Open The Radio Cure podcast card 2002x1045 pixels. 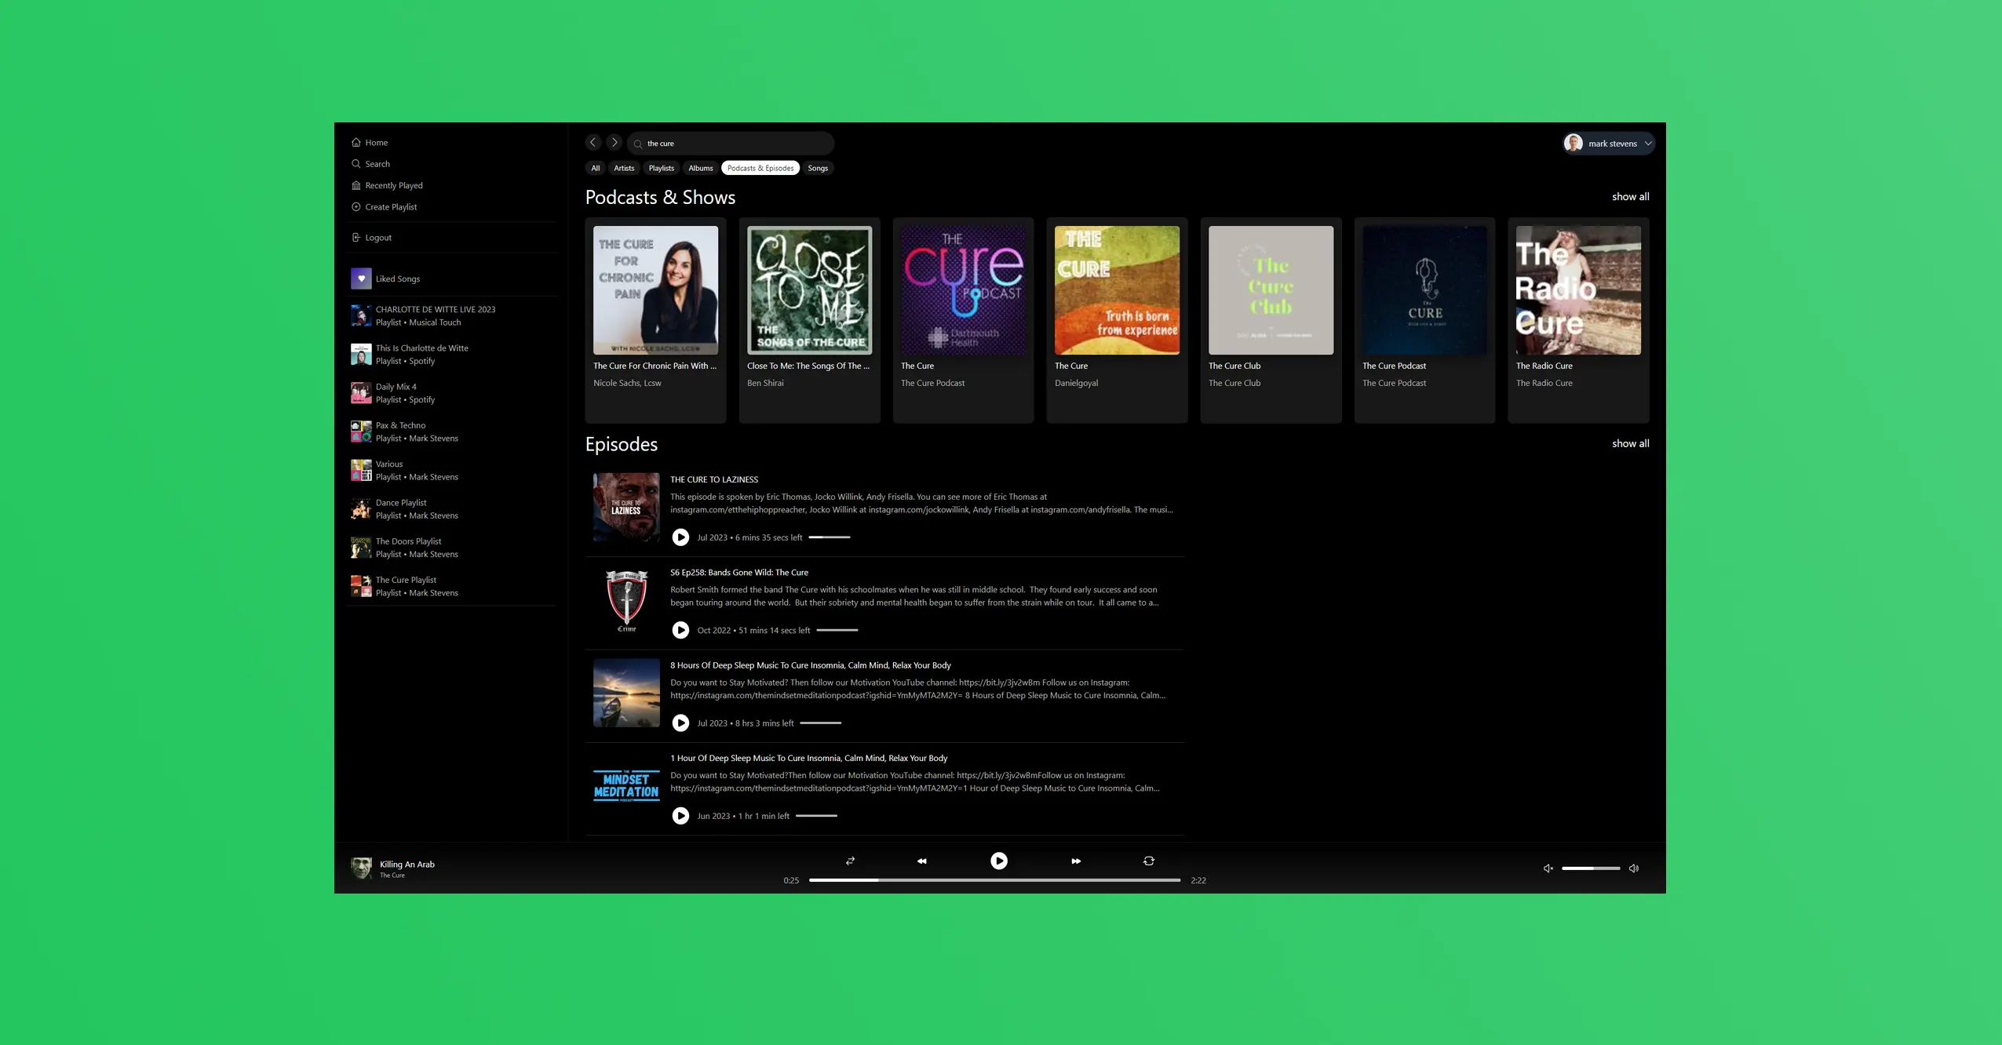tap(1578, 320)
